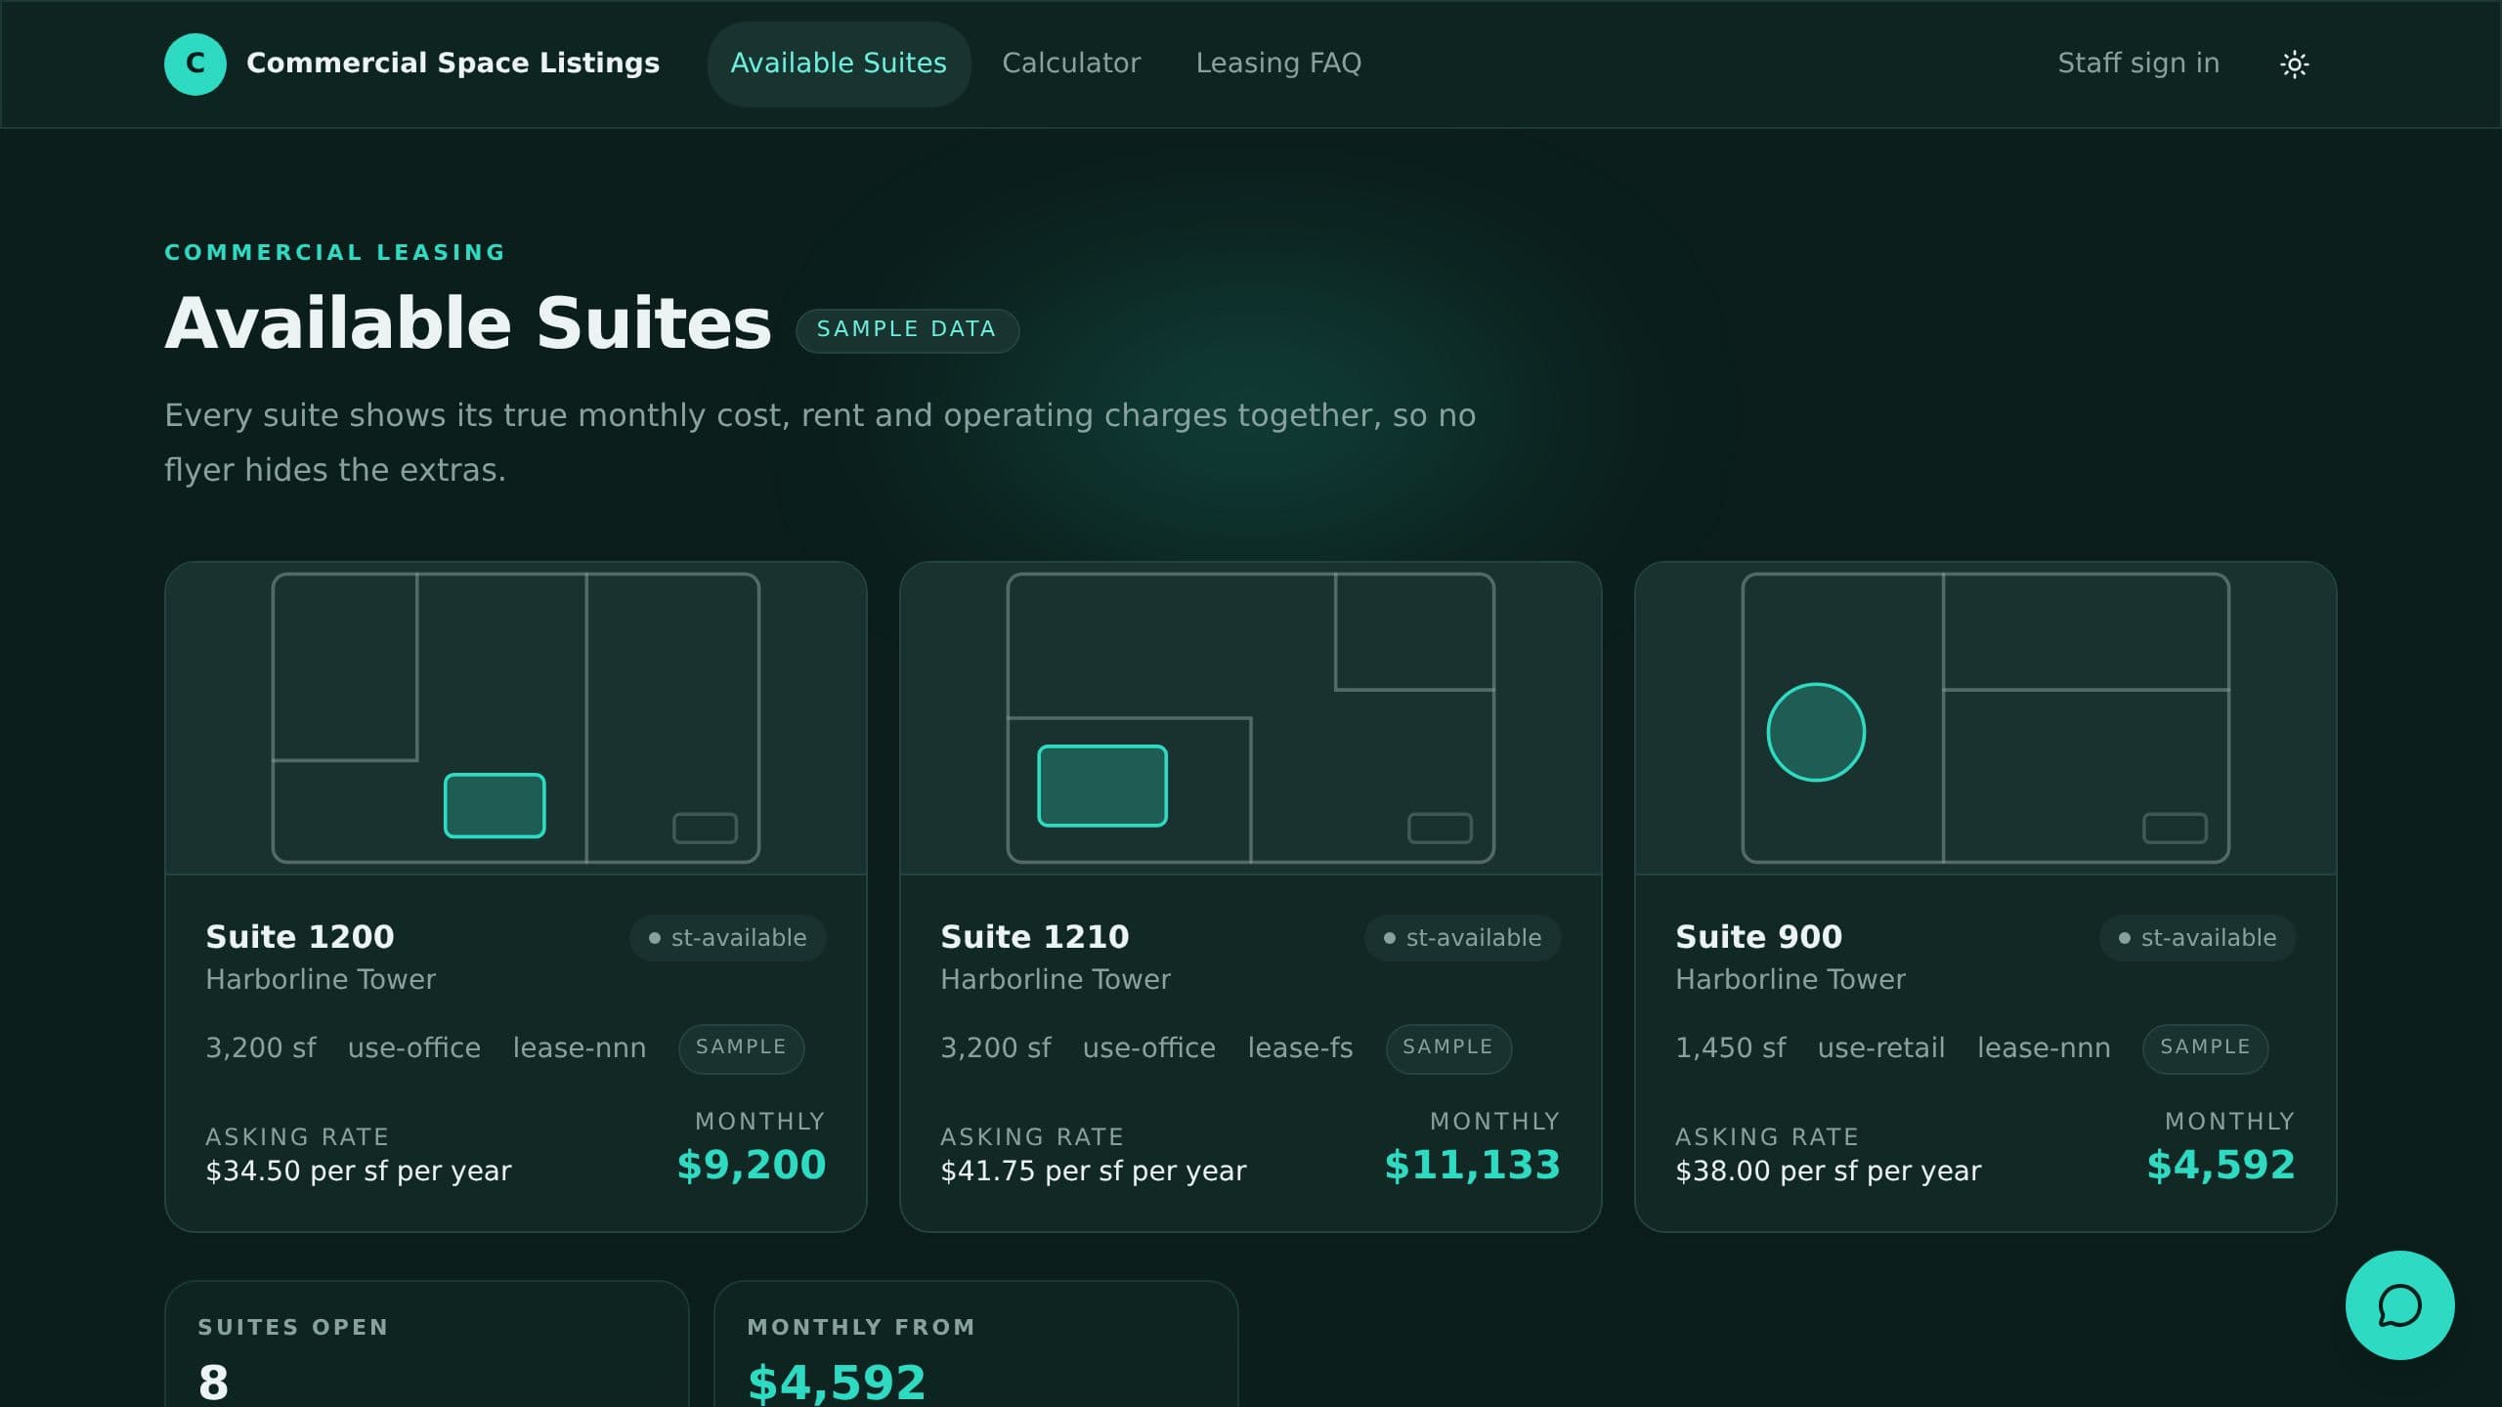Click the st-available badge on Suite 900
Viewport: 2502px width, 1407px height.
(x=2198, y=938)
